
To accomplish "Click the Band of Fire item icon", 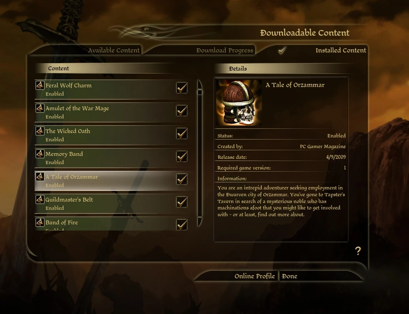I will tap(40, 222).
